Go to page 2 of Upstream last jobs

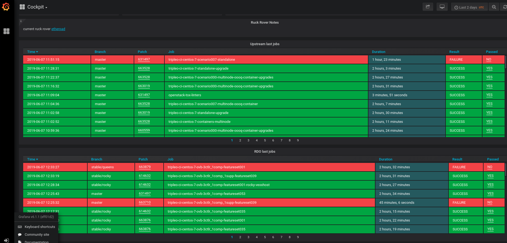click(x=240, y=140)
